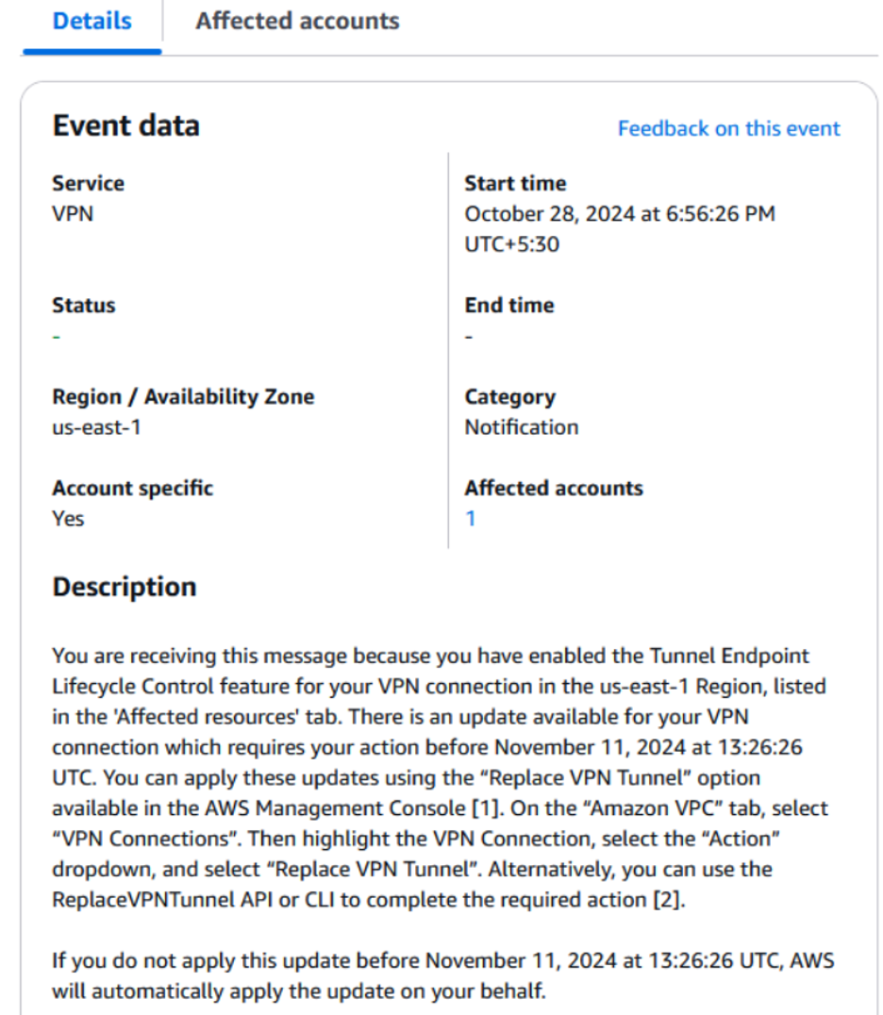This screenshot has height=1015, width=883.
Task: Click the Event data heading
Action: (125, 125)
